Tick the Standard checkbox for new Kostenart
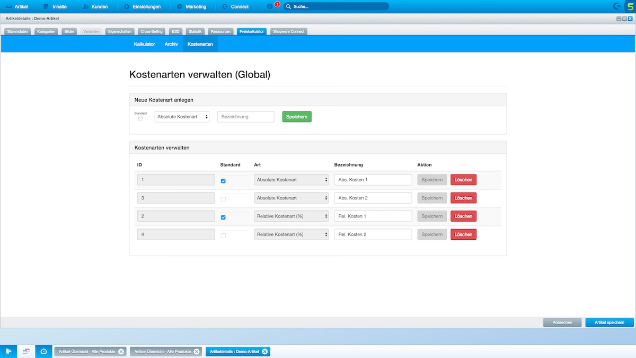The height and width of the screenshot is (358, 636). click(x=140, y=119)
